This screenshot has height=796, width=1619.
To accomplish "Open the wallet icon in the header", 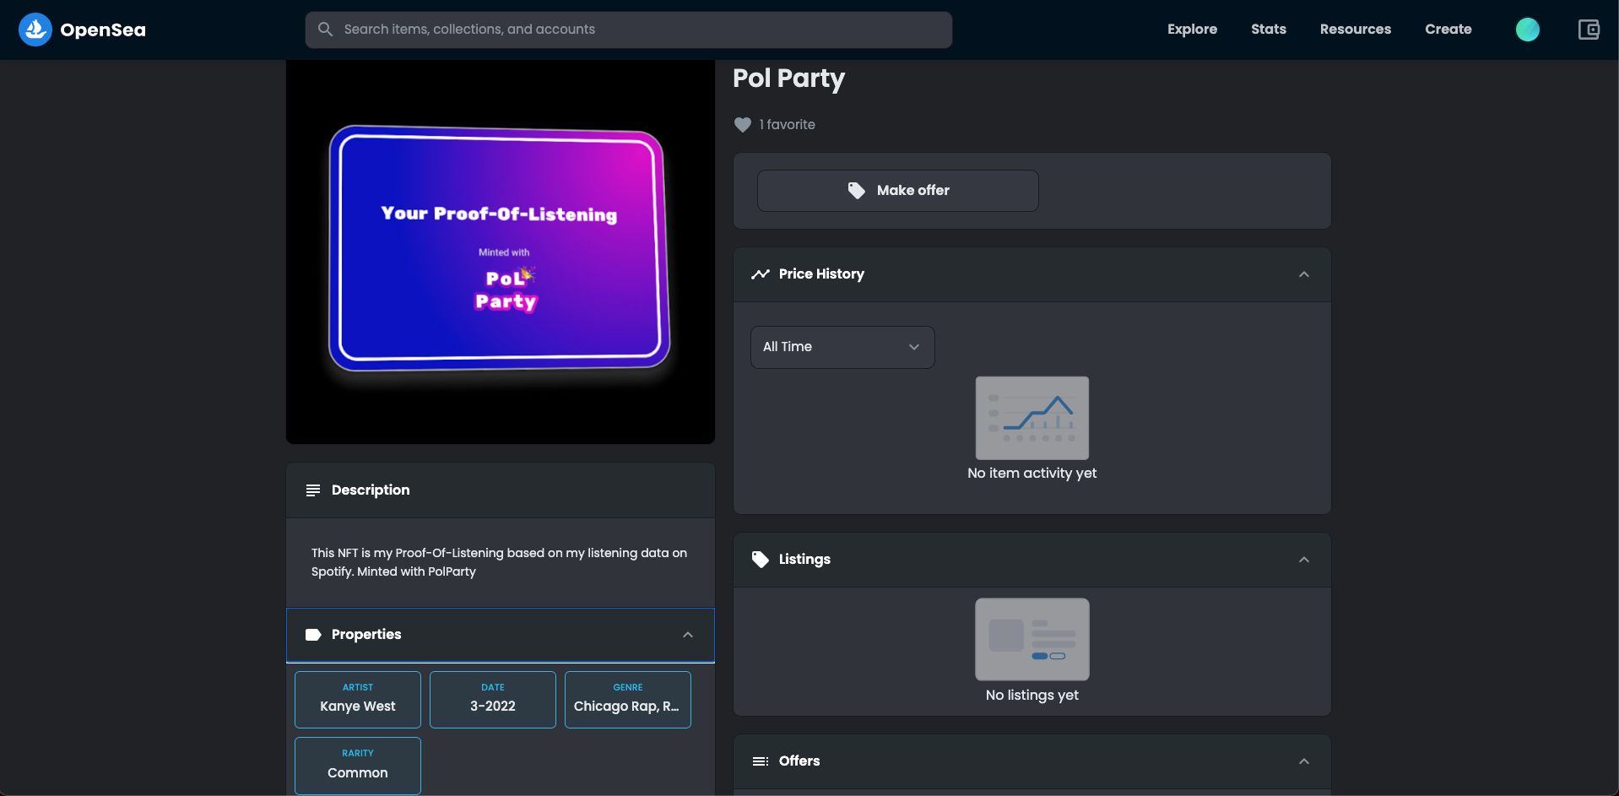I will tap(1589, 30).
